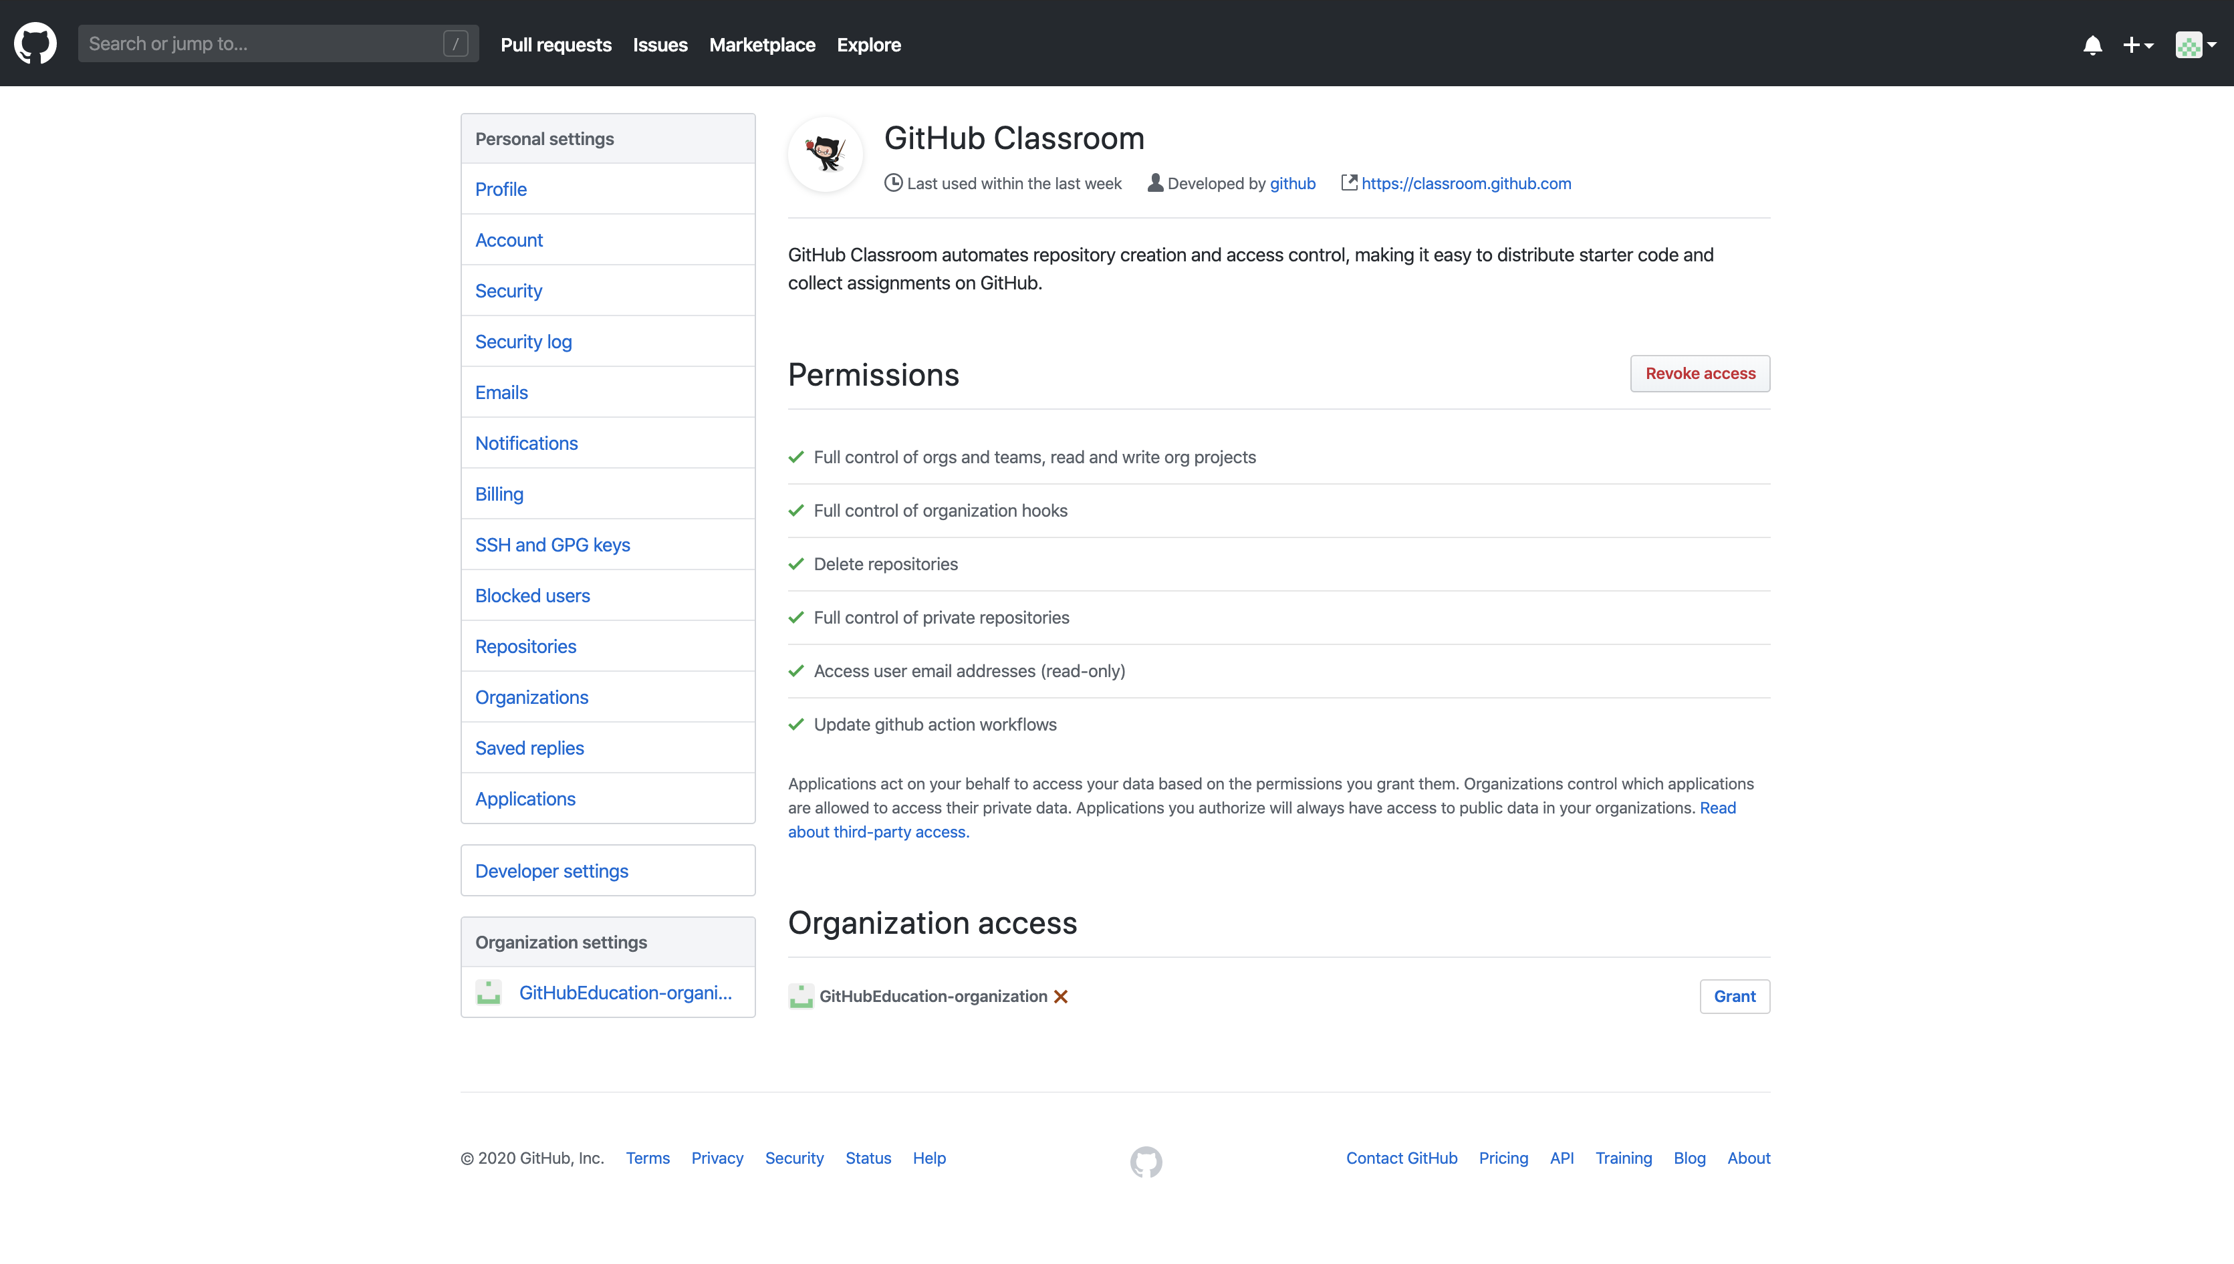This screenshot has width=2234, height=1264.
Task: Click the GitHub Classroom app avatar
Action: click(x=826, y=154)
